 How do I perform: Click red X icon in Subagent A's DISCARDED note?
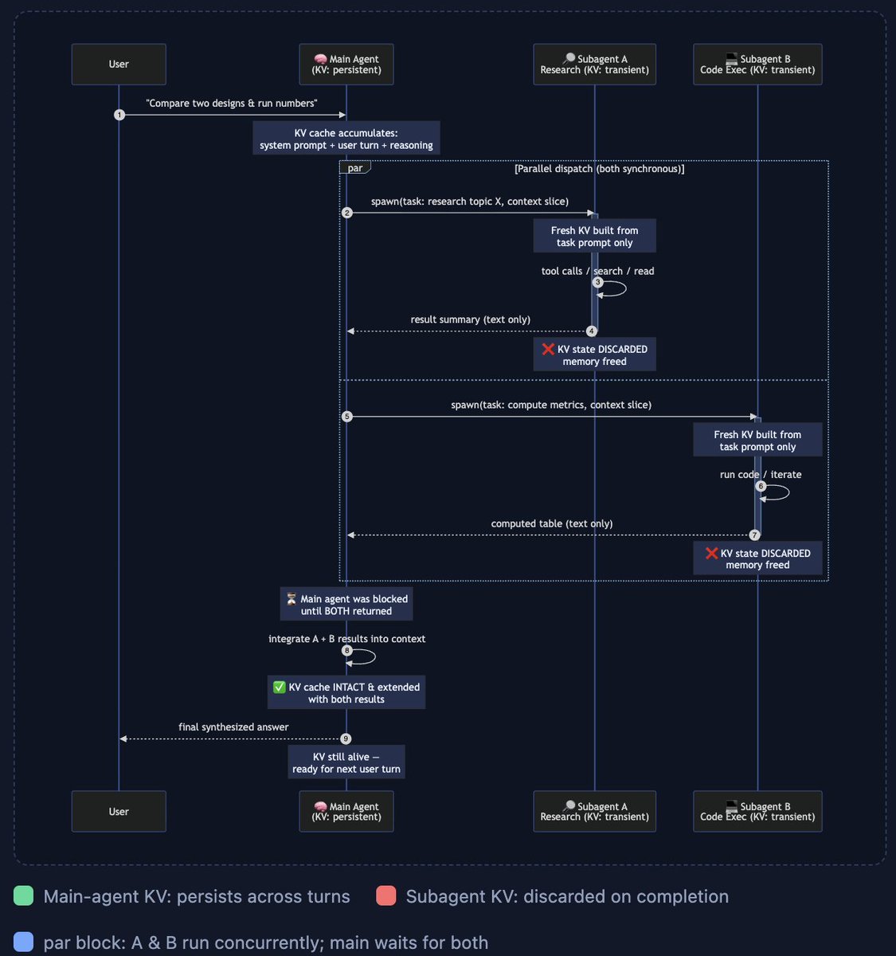click(x=548, y=349)
